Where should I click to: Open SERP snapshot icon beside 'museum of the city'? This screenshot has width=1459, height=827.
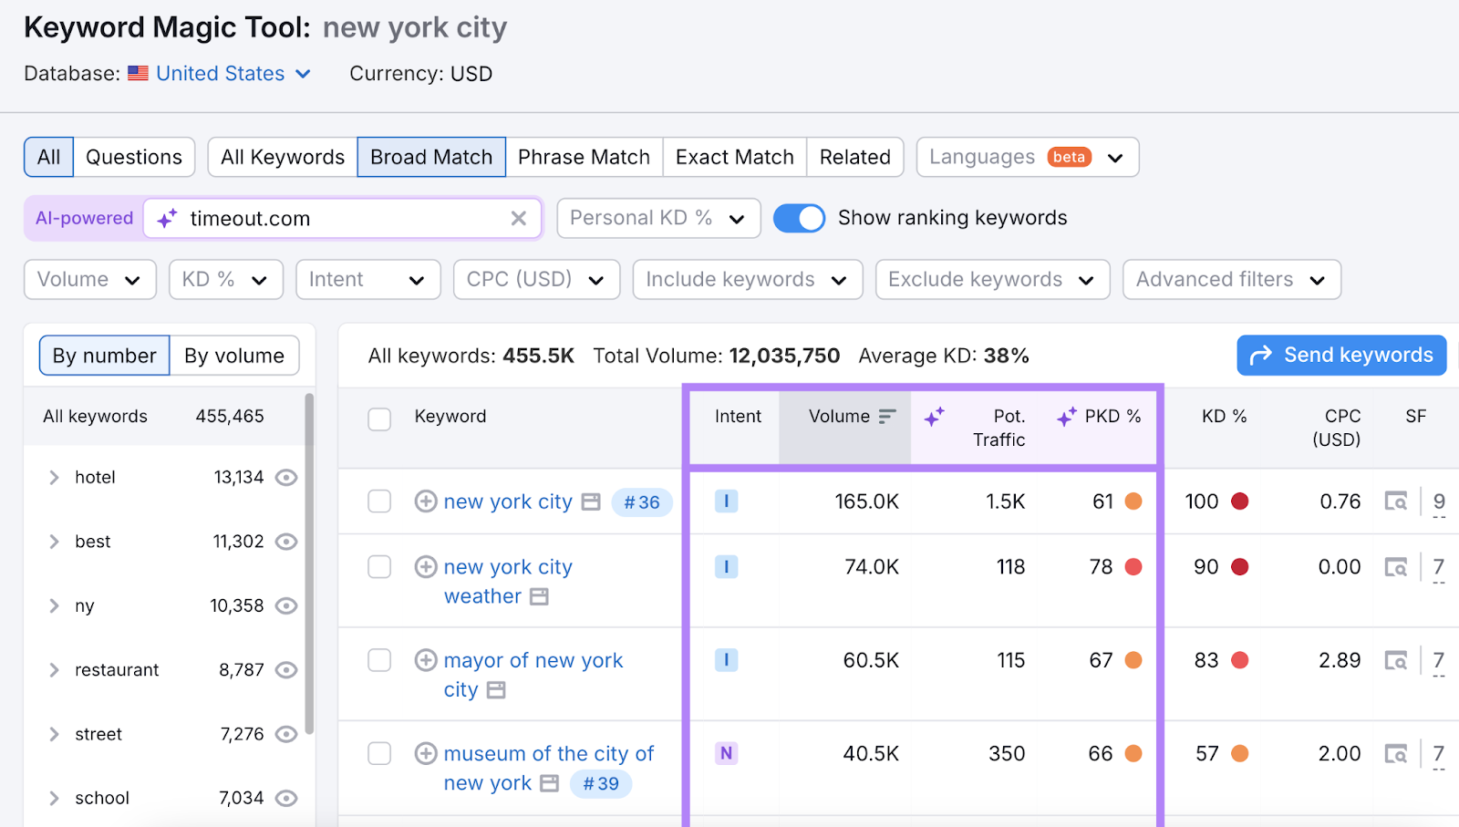[x=549, y=784]
